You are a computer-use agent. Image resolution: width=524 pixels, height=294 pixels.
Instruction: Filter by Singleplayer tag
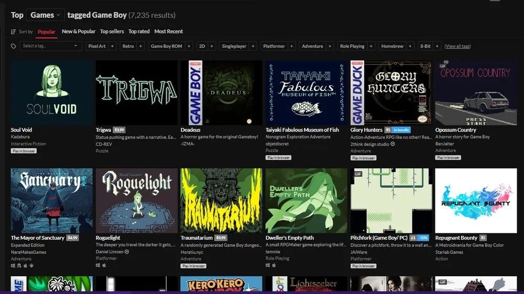[x=234, y=47]
